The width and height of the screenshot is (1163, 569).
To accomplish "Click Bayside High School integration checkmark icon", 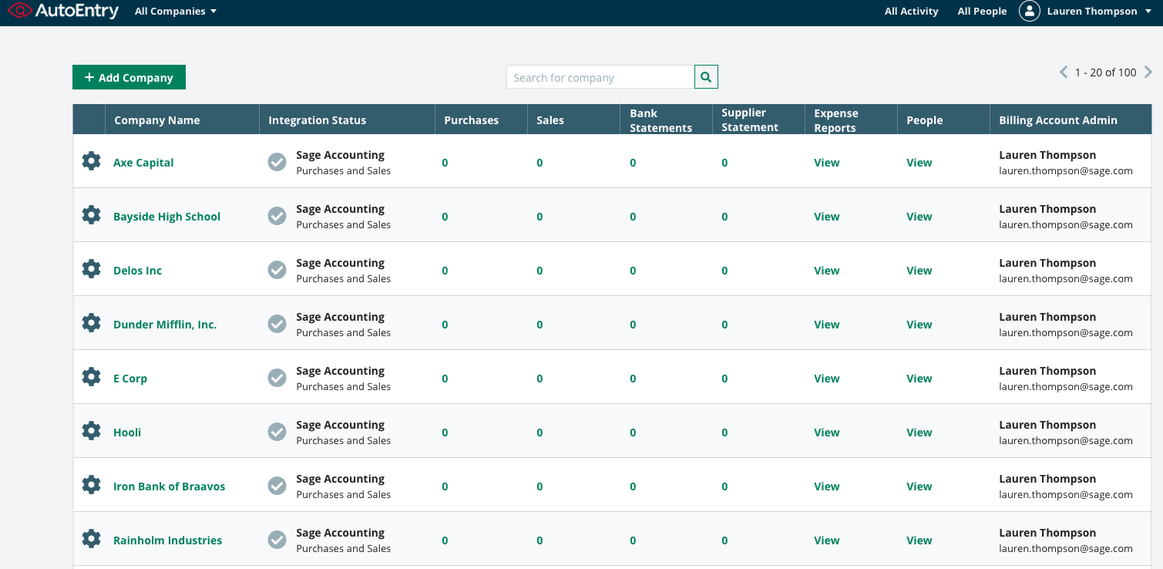I will point(277,217).
